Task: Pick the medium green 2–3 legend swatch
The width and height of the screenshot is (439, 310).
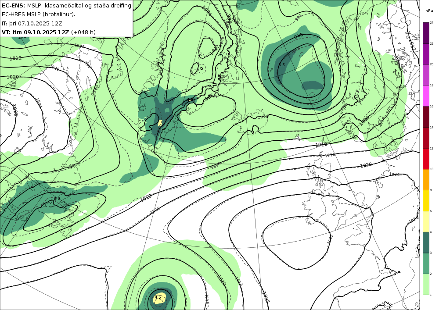Action: click(426, 264)
